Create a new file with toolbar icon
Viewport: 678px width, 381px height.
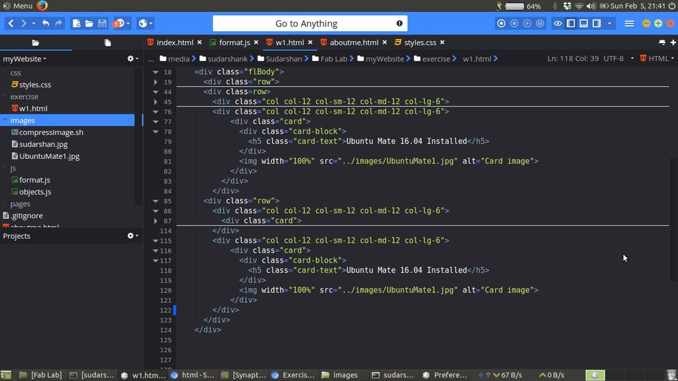[76, 23]
